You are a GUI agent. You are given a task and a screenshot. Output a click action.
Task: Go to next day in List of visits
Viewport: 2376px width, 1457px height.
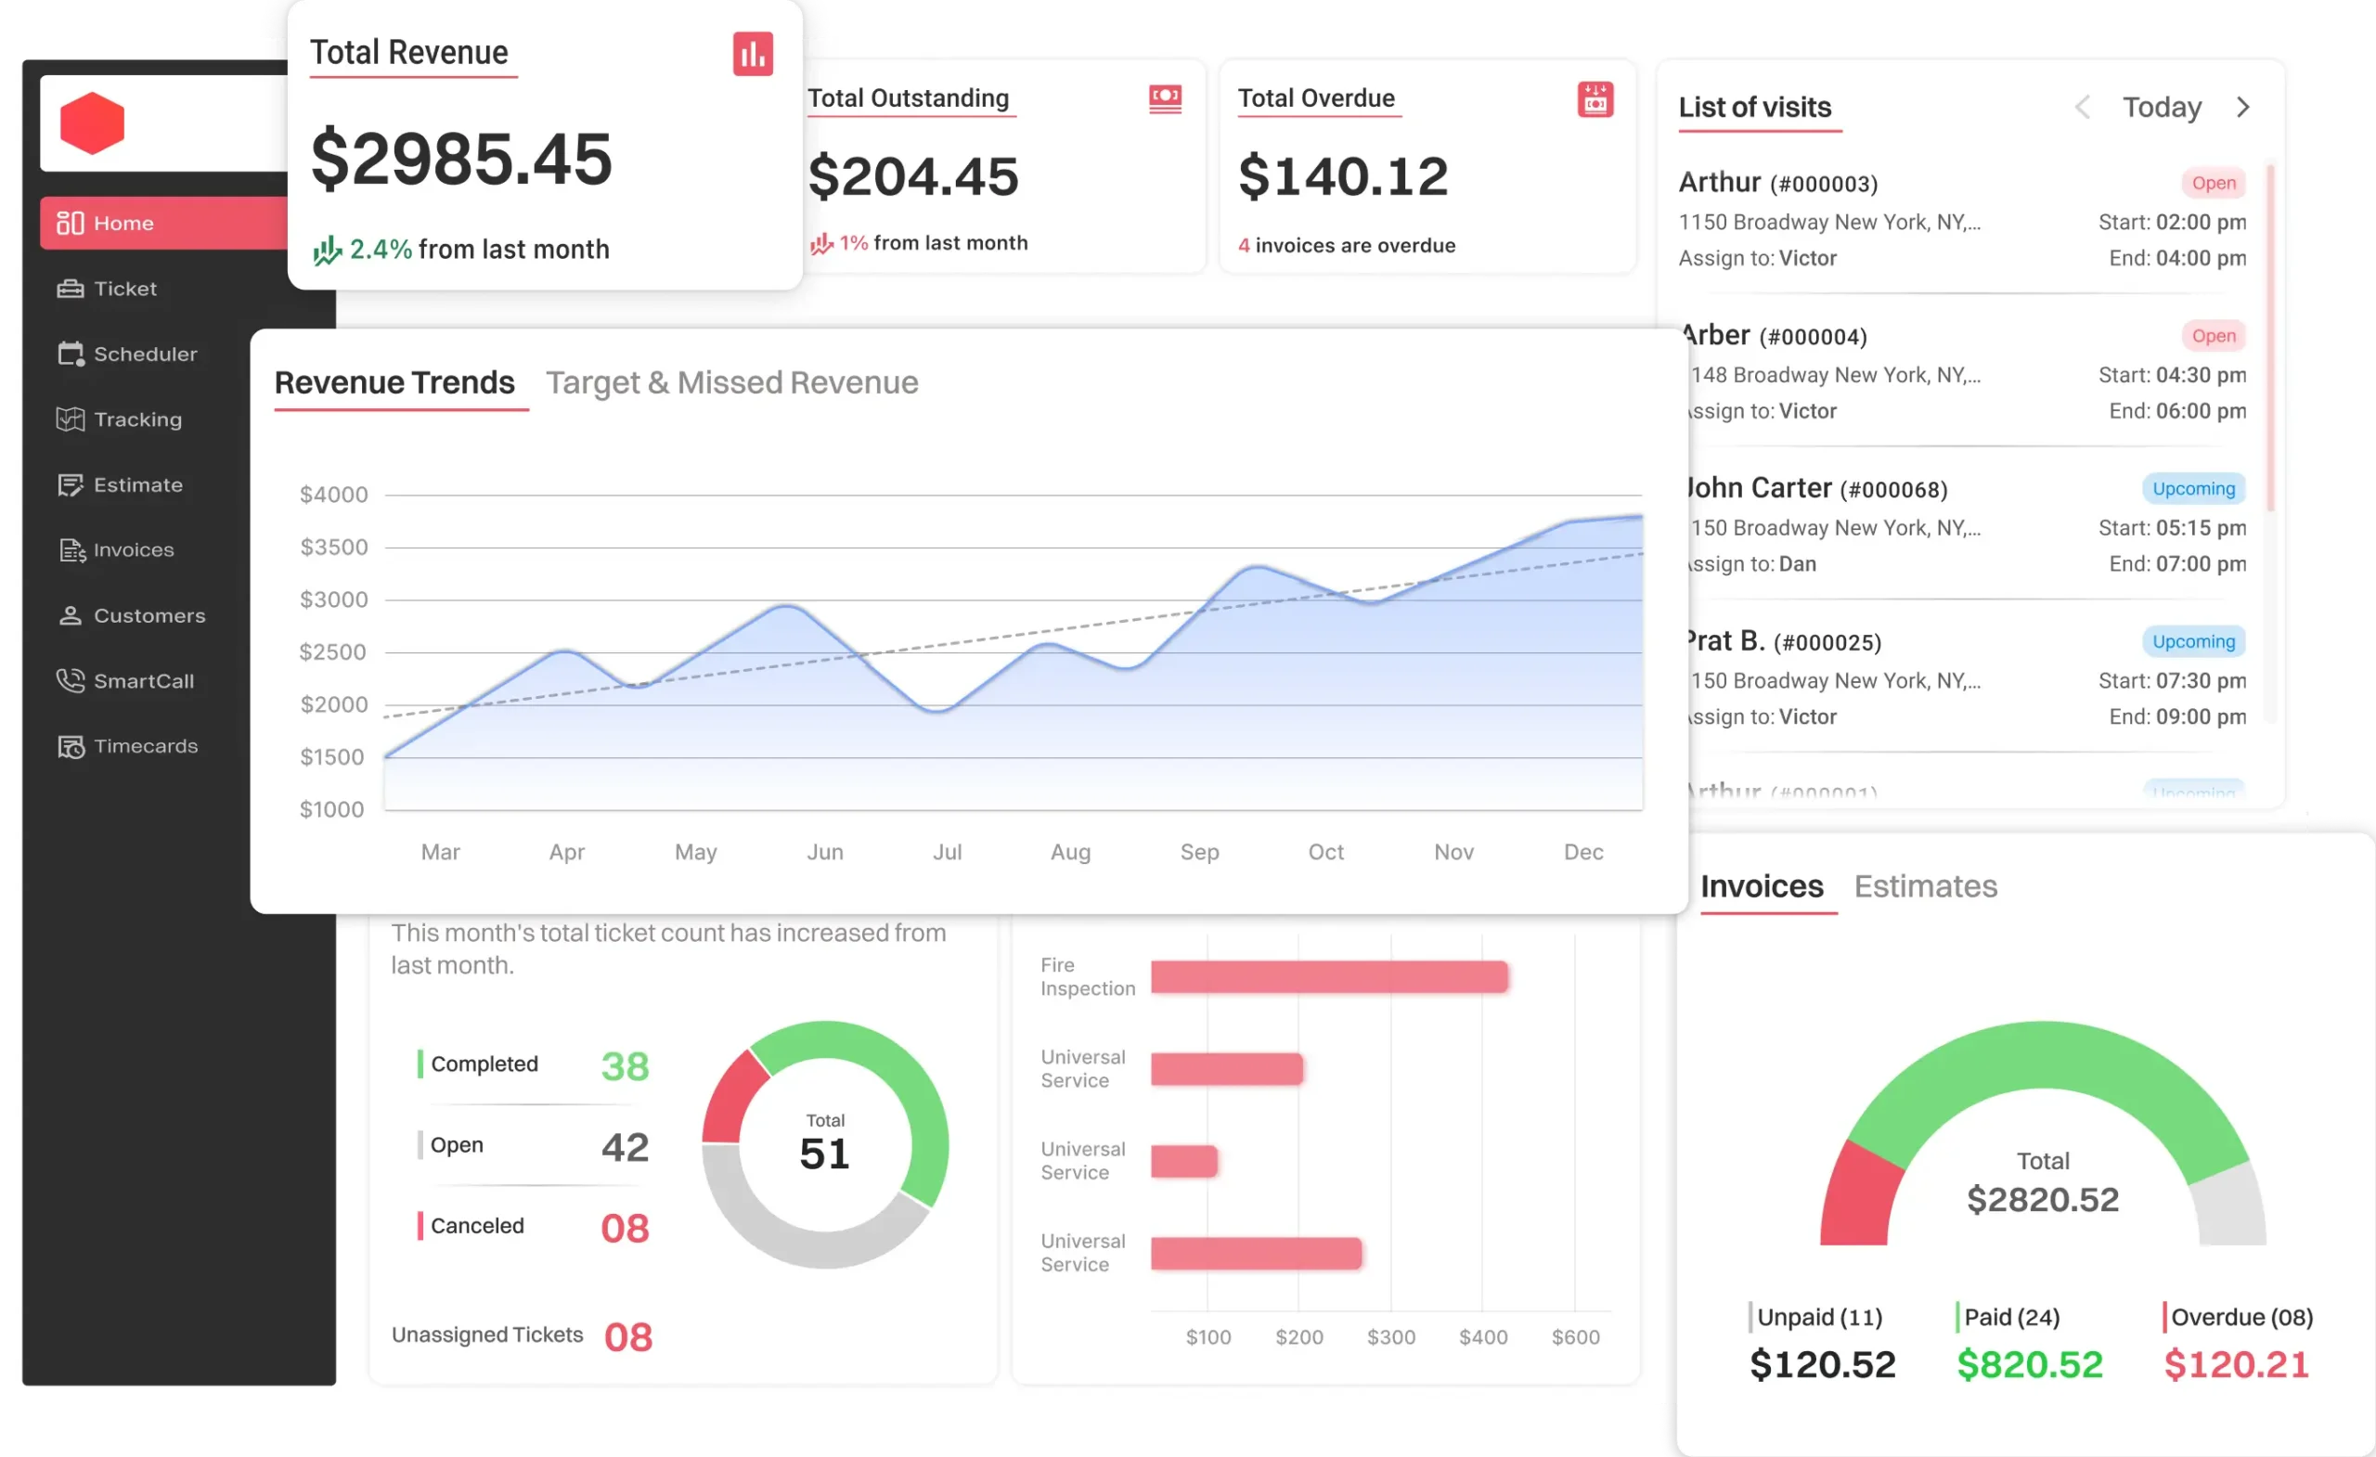pos(2243,107)
